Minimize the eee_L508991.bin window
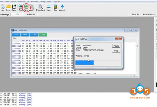 pyautogui.click(x=127, y=30)
